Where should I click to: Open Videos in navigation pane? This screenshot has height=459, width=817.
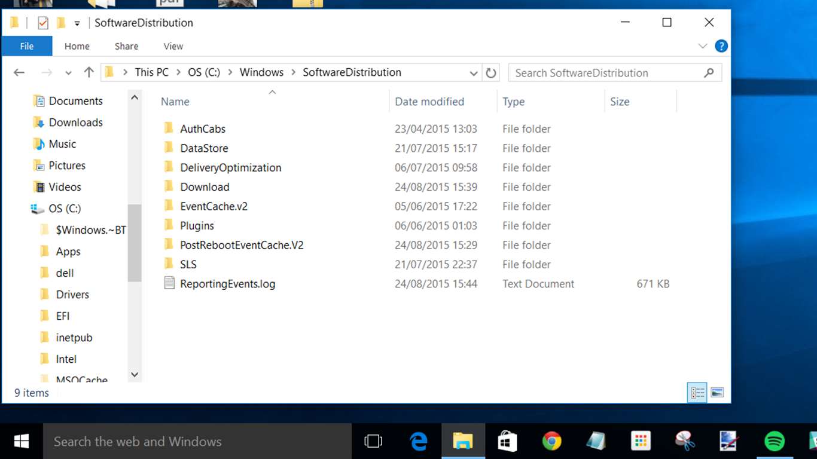65,187
